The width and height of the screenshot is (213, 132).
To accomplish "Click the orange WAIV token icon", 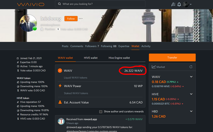I will tap(60, 71).
